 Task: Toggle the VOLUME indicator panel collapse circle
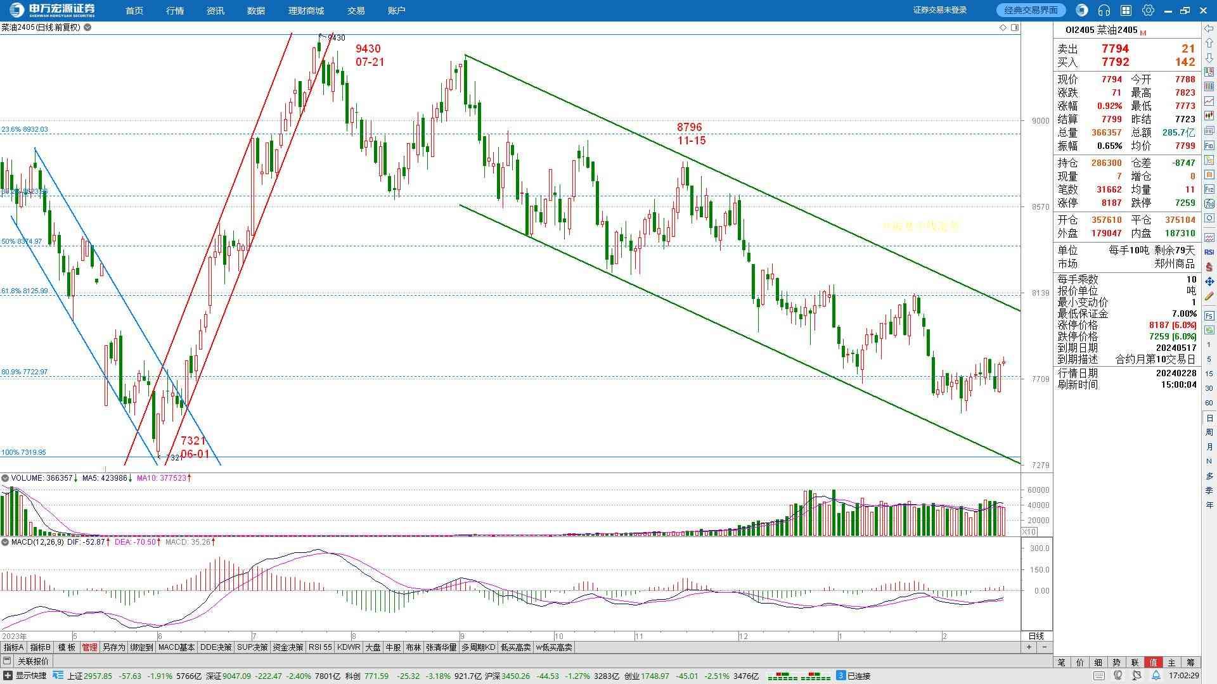click(5, 478)
